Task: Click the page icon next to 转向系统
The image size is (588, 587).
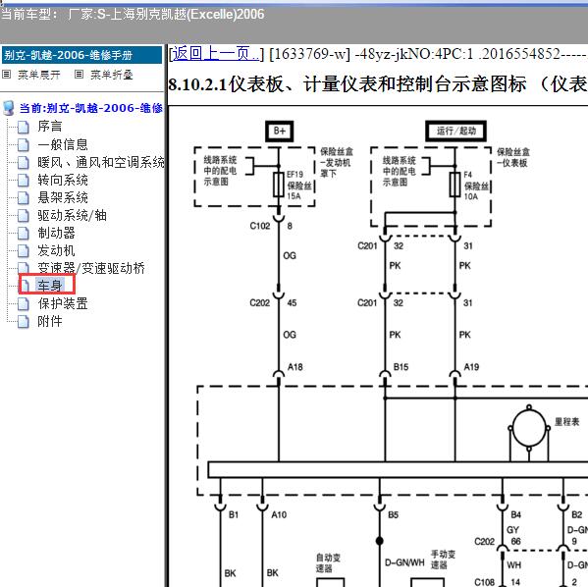Action: [24, 180]
